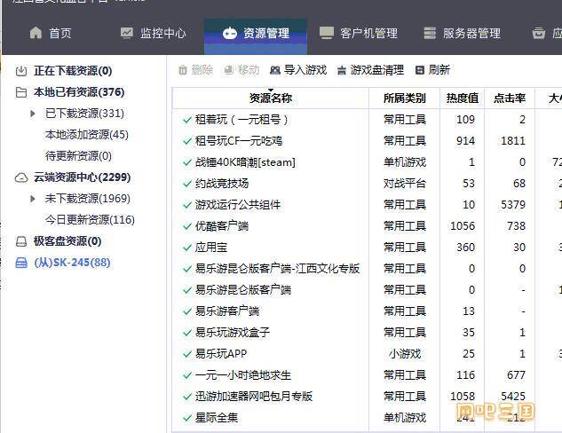Click the 点击率 cell showing 677
Image resolution: width=562 pixels, height=433 pixels.
[x=516, y=375]
